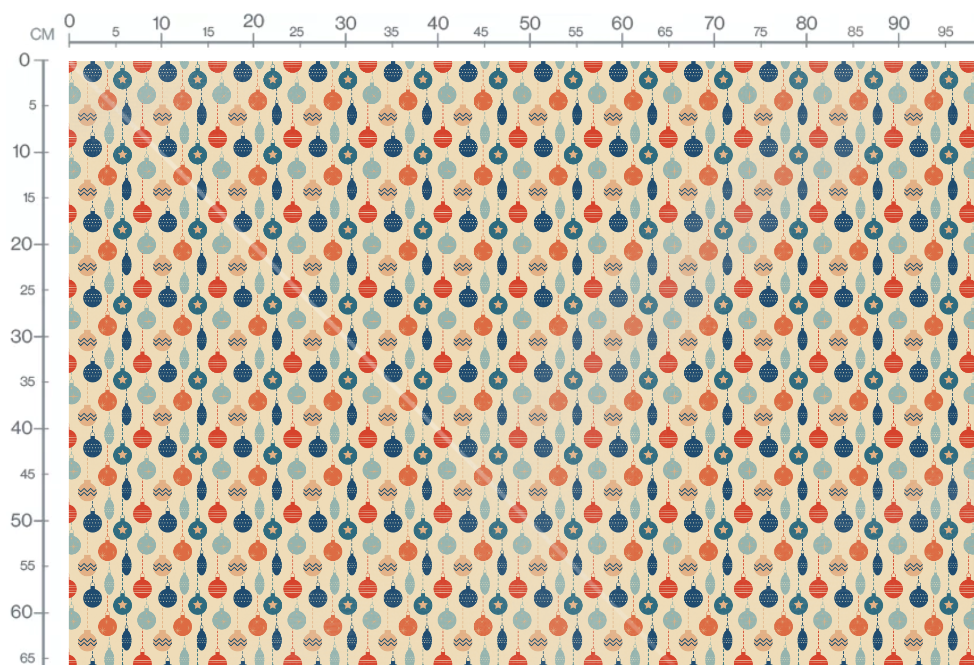Click the 10 label on the top ruler
Image resolution: width=974 pixels, height=665 pixels.
tap(161, 23)
